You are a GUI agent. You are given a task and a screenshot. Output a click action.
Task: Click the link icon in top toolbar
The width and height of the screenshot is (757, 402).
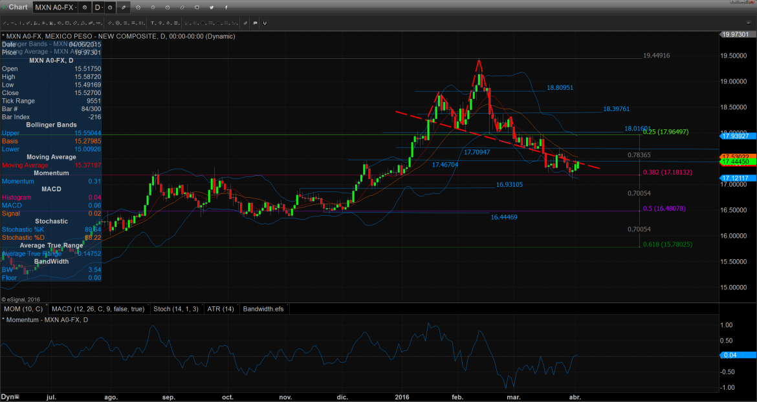[182, 7]
